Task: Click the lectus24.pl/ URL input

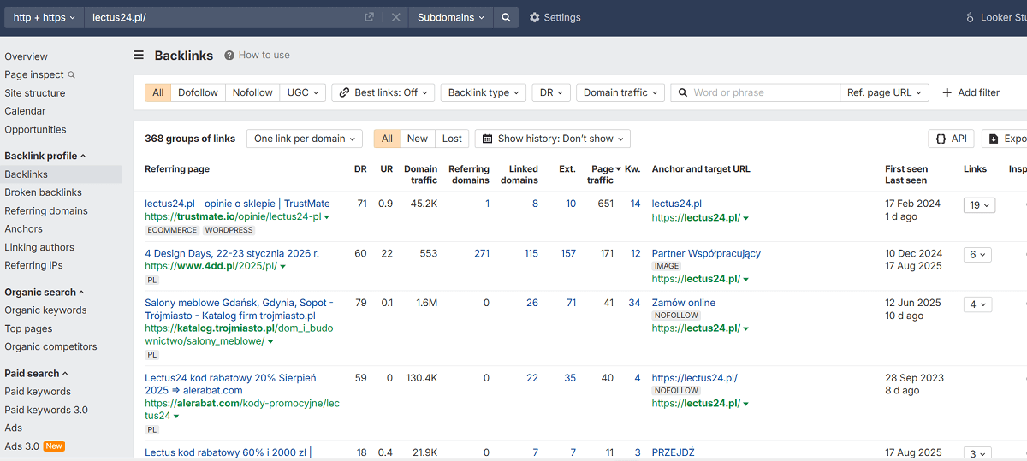Action: click(x=223, y=17)
